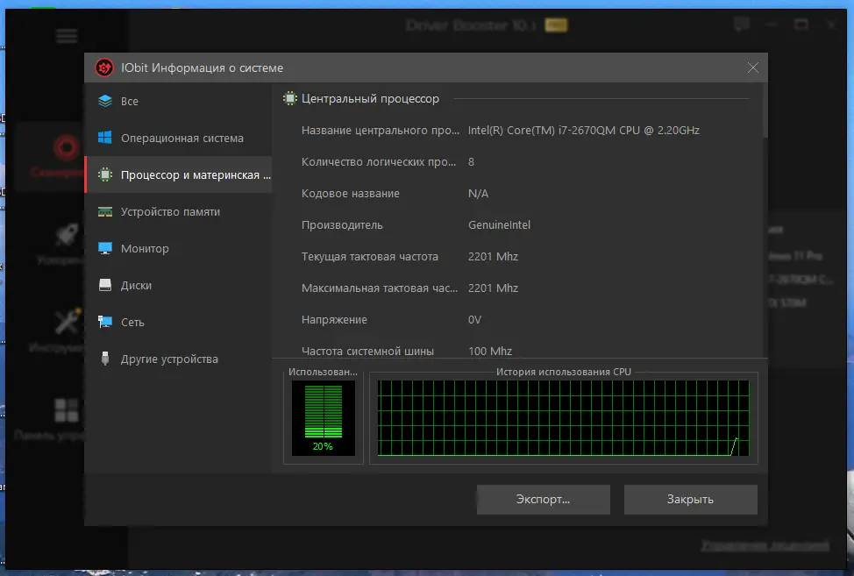This screenshot has height=576, width=854.
Task: Click the network computer icon beside Сеть
Action: pyautogui.click(x=105, y=323)
